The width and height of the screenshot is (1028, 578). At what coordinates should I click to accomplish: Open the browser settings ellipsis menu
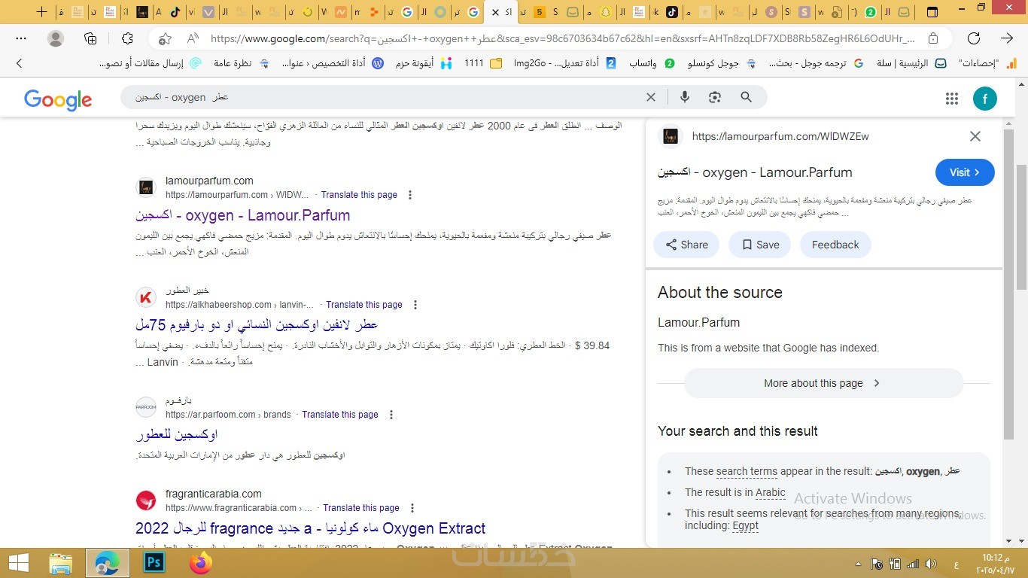(x=21, y=38)
